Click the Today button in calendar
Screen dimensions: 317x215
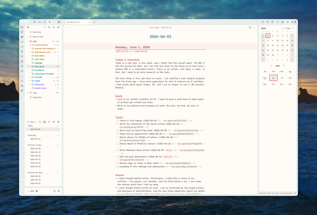click(288, 28)
